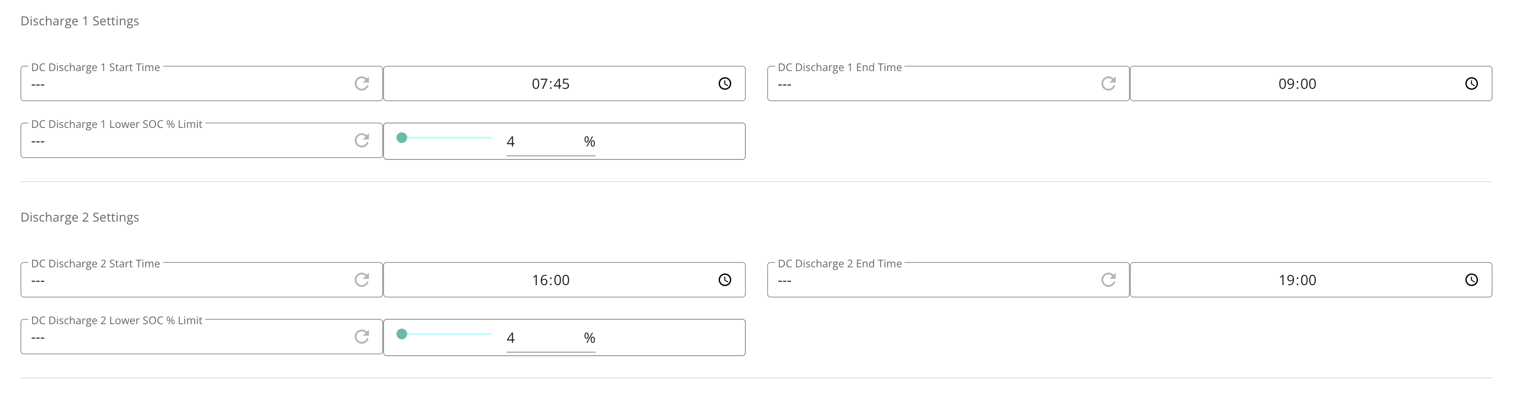Refresh DC Discharge 1 End Time value
1513x405 pixels.
(1109, 83)
